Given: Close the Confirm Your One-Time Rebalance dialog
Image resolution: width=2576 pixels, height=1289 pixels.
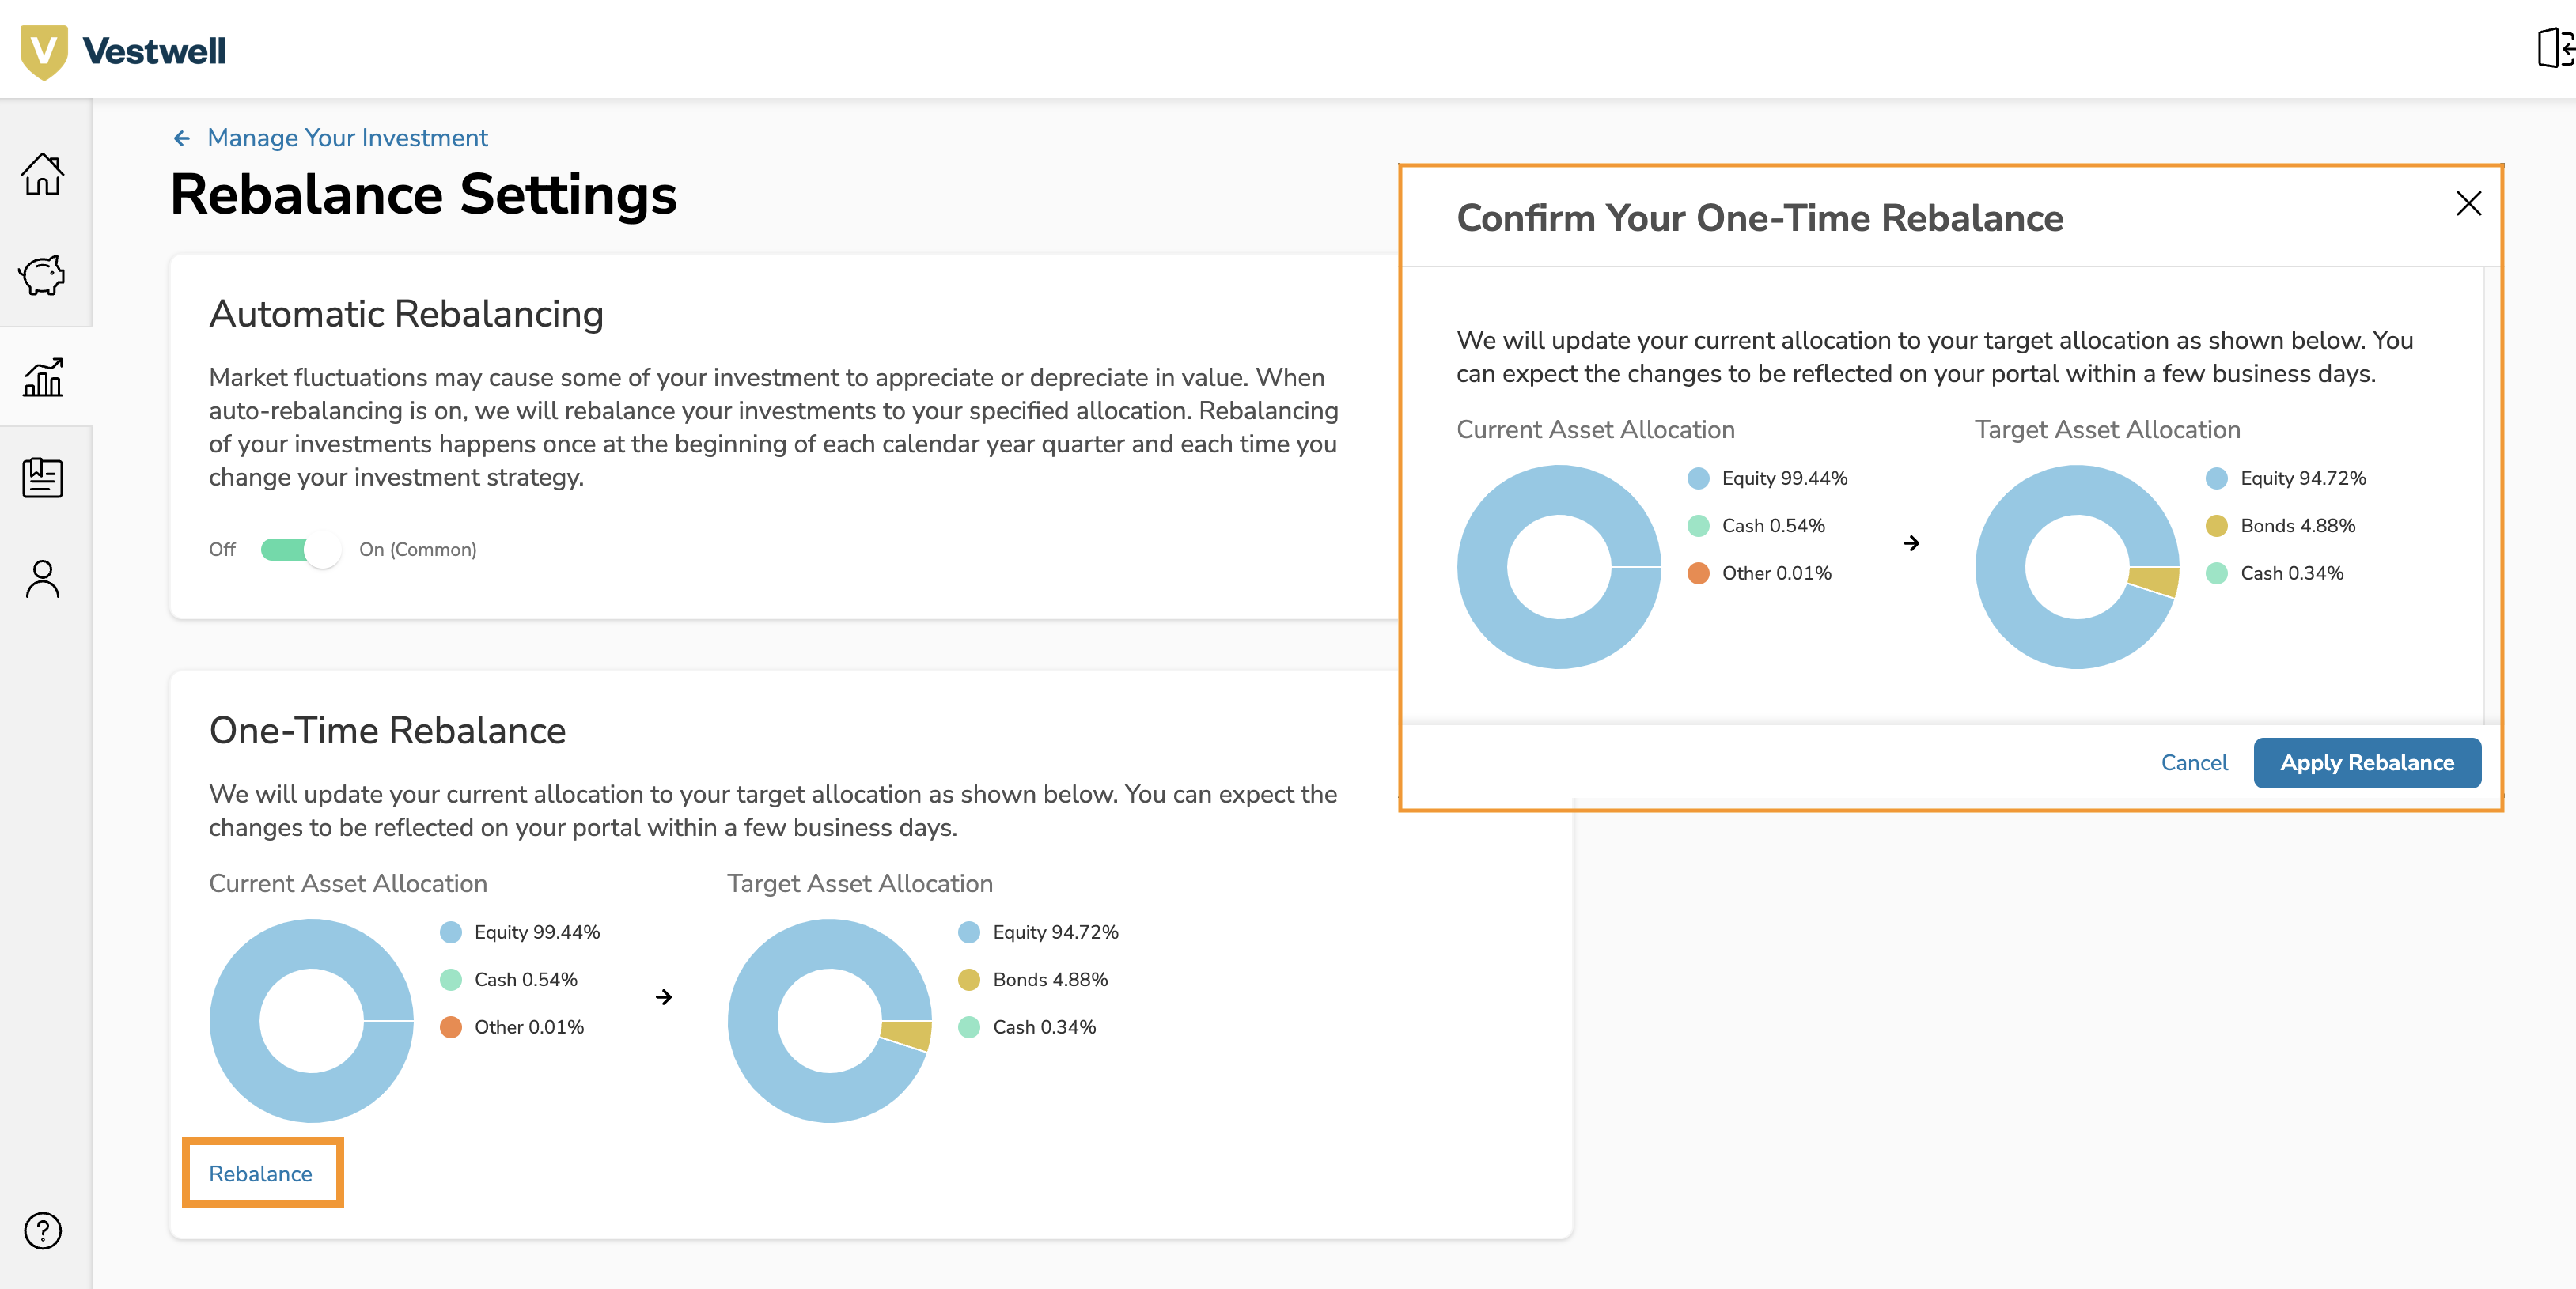Looking at the screenshot, I should [2468, 203].
